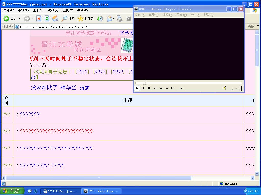This screenshot has width=261, height=195.
Task: Open the History clock icon in IE toolbar
Action: click(100, 18)
